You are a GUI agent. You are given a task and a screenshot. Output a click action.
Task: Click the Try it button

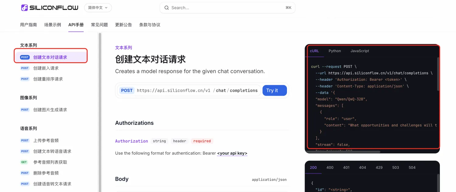click(275, 90)
